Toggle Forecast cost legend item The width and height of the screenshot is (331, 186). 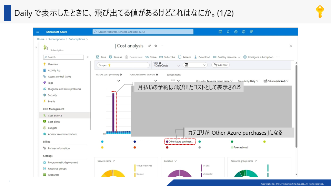point(239,147)
